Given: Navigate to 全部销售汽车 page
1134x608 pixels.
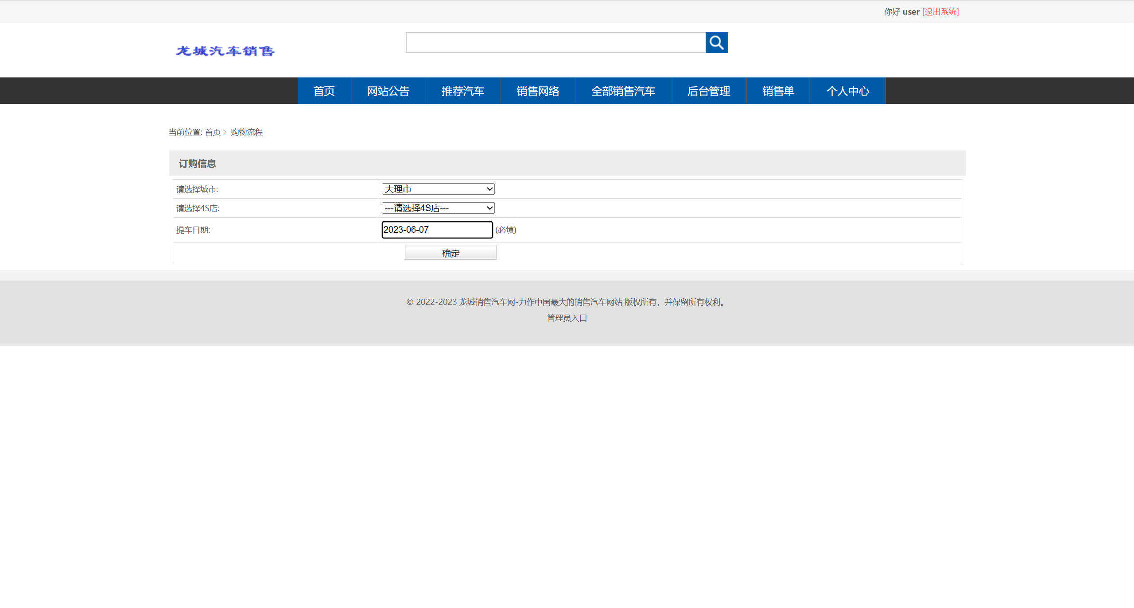Looking at the screenshot, I should (623, 91).
